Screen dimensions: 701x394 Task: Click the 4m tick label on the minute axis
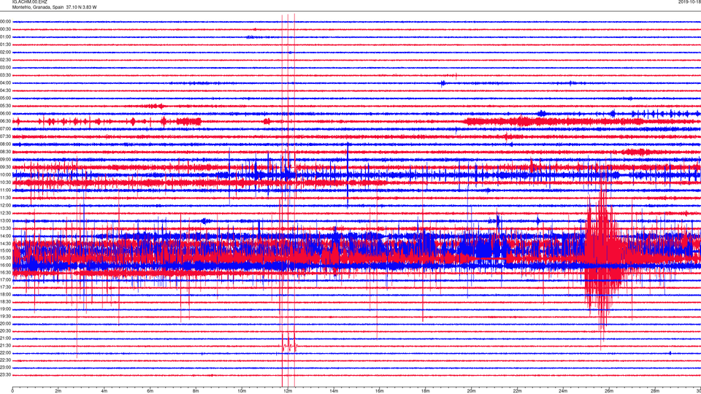click(104, 391)
